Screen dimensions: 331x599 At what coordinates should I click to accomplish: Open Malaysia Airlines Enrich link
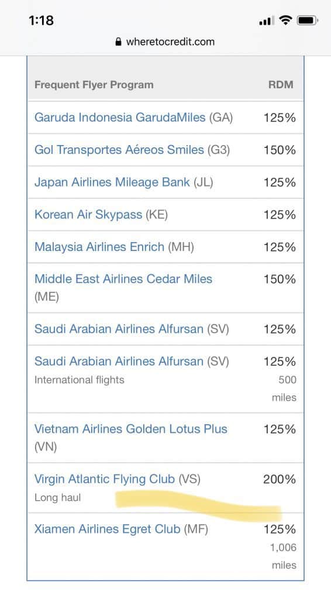(99, 247)
